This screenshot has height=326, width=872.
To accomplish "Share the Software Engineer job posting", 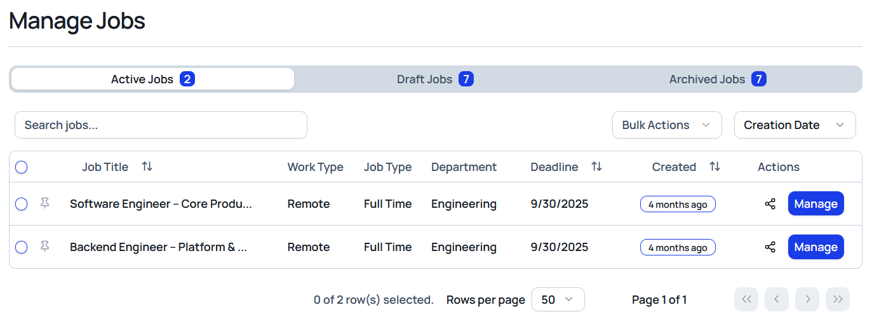I will (770, 204).
